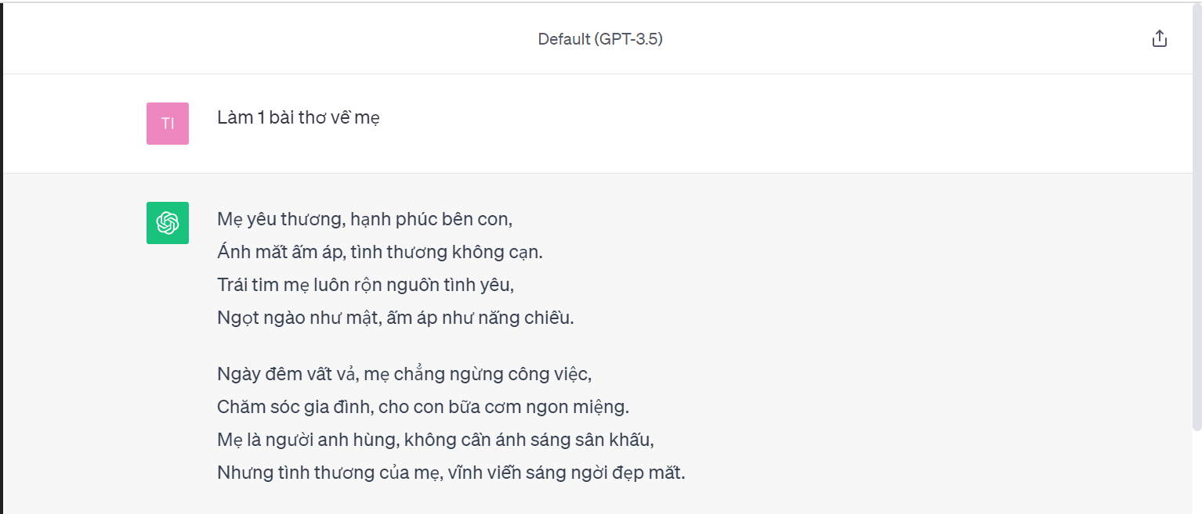Click the scrollbar track below the thumb

pyautogui.click(x=1197, y=472)
